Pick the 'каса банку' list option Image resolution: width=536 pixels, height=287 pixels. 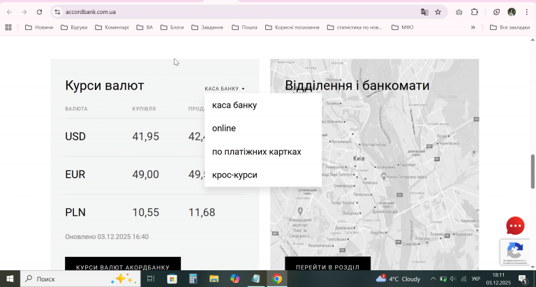tap(234, 105)
